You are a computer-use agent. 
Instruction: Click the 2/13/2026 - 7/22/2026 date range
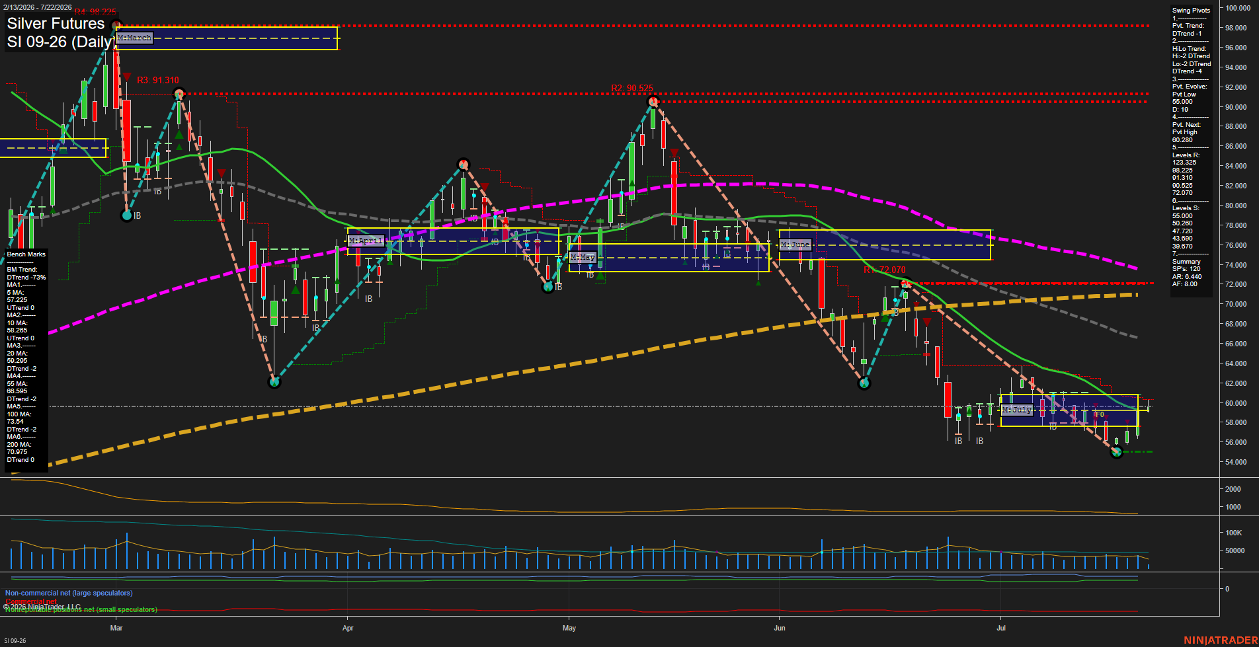coord(38,7)
